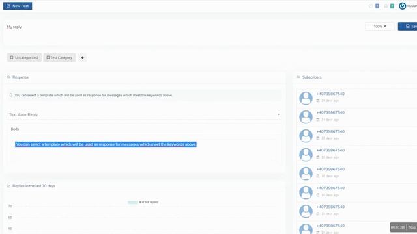Click the Subscribers heading text
This screenshot has height=234, width=417.
pos(311,77)
